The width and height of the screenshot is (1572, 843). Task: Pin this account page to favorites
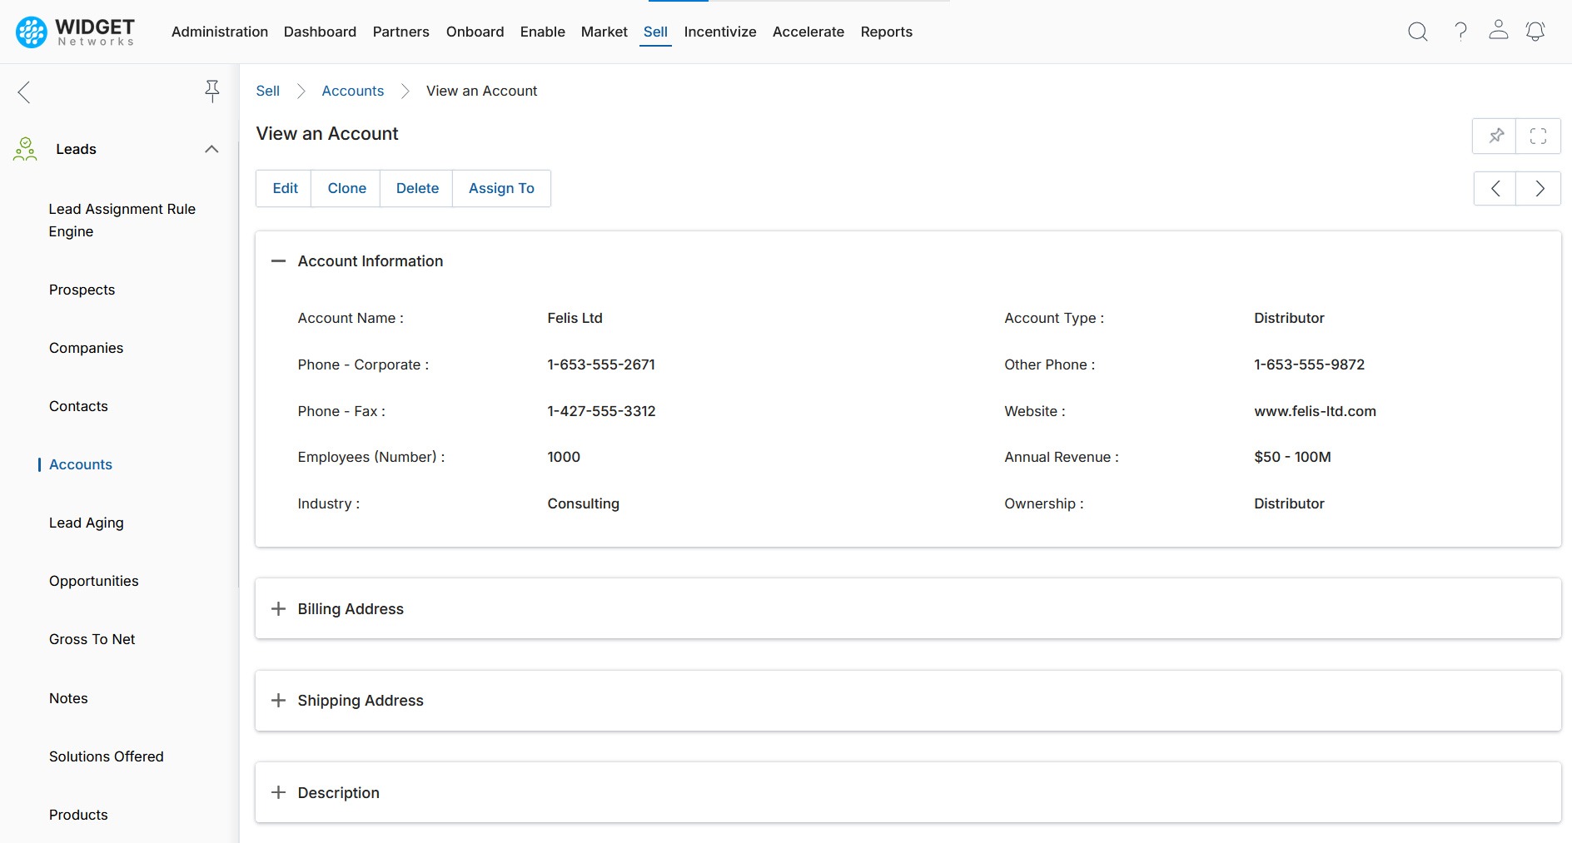tap(1495, 136)
